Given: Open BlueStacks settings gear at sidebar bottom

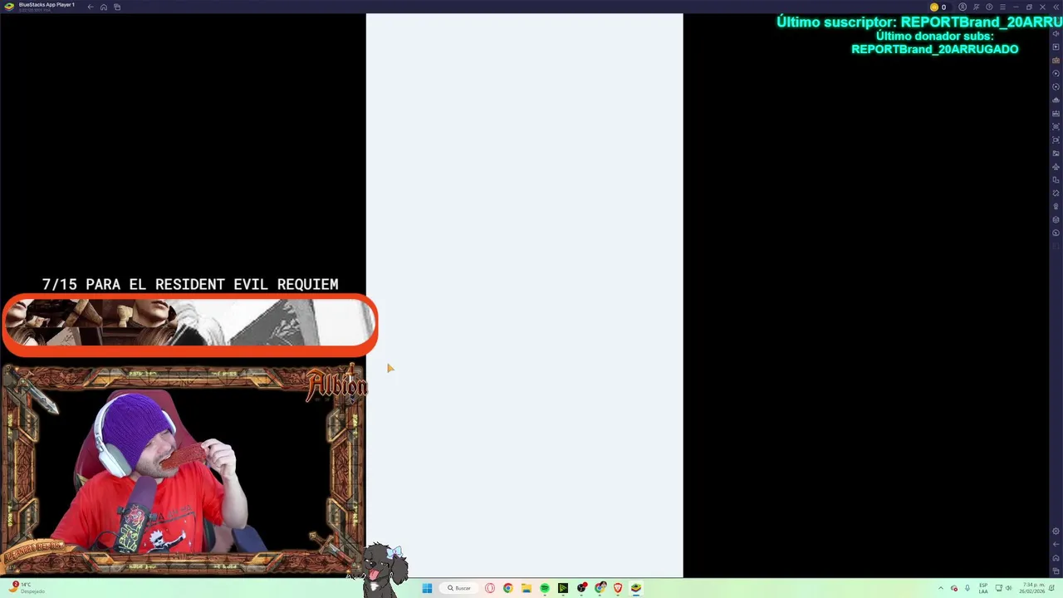Looking at the screenshot, I should pyautogui.click(x=1056, y=532).
